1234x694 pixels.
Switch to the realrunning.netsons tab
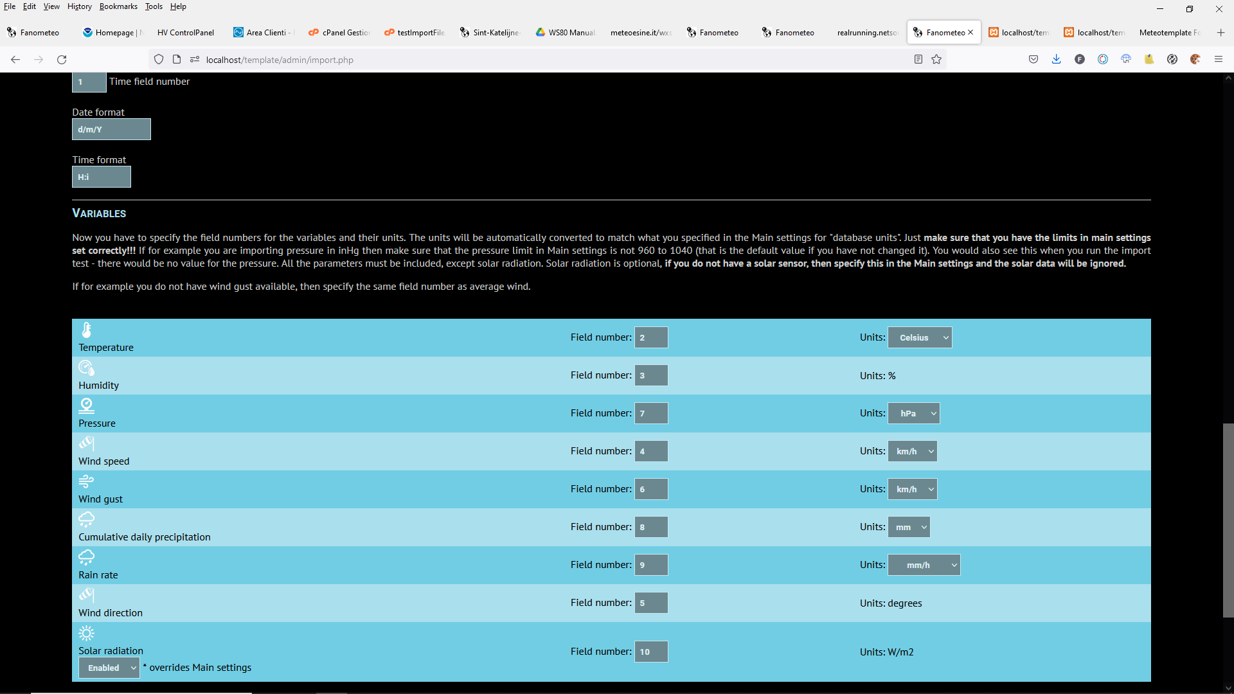pyautogui.click(x=868, y=32)
